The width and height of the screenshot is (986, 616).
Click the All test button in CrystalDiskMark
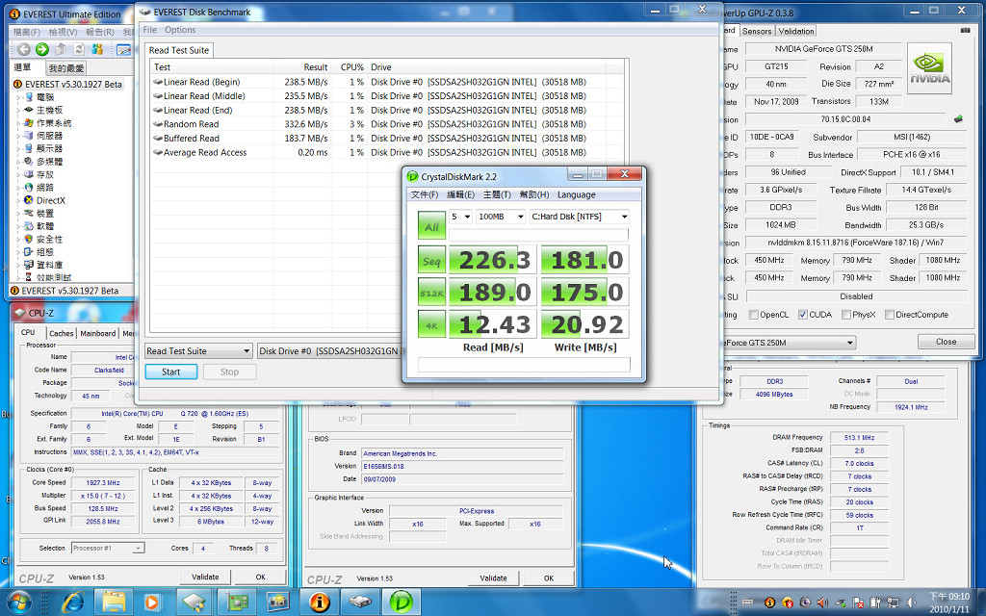[431, 226]
